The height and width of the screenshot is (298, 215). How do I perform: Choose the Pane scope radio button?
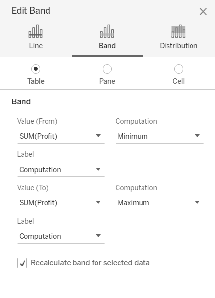(107, 69)
